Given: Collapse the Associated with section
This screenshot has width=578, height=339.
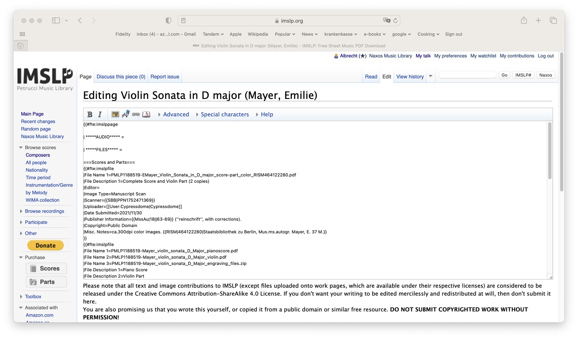Looking at the screenshot, I should coord(38,308).
